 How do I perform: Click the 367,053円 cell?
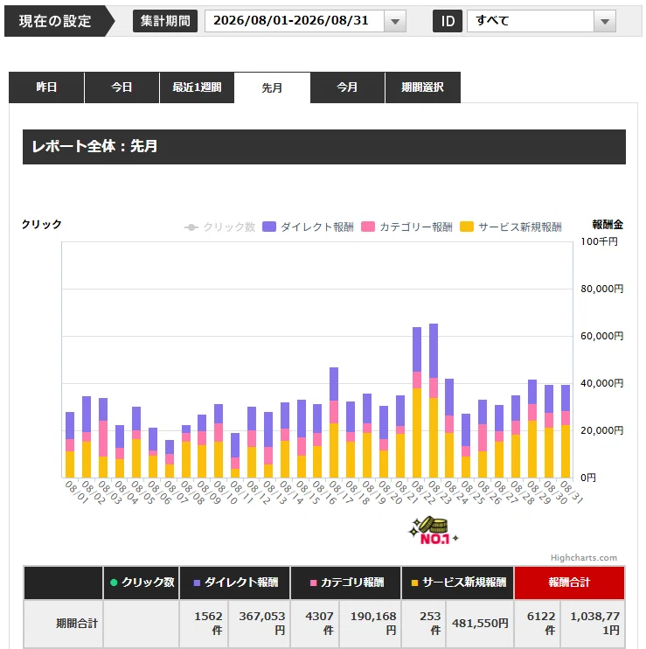(259, 624)
